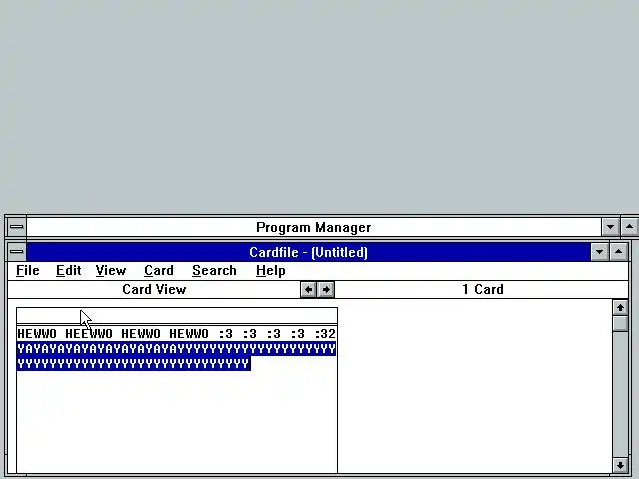Click the Card View status label

pyautogui.click(x=154, y=289)
